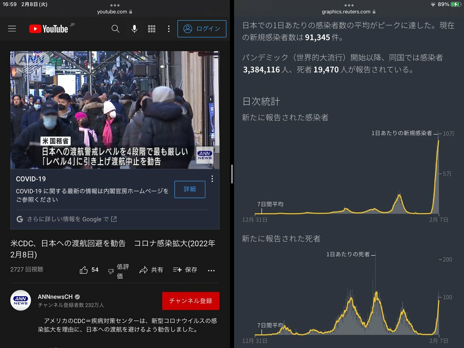
Task: Tap the 新たに報告された感染者 chart title
Action: coord(285,118)
